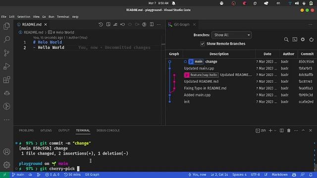Open the Run and Debug view
This screenshot has height=178, width=317.
tap(6, 66)
